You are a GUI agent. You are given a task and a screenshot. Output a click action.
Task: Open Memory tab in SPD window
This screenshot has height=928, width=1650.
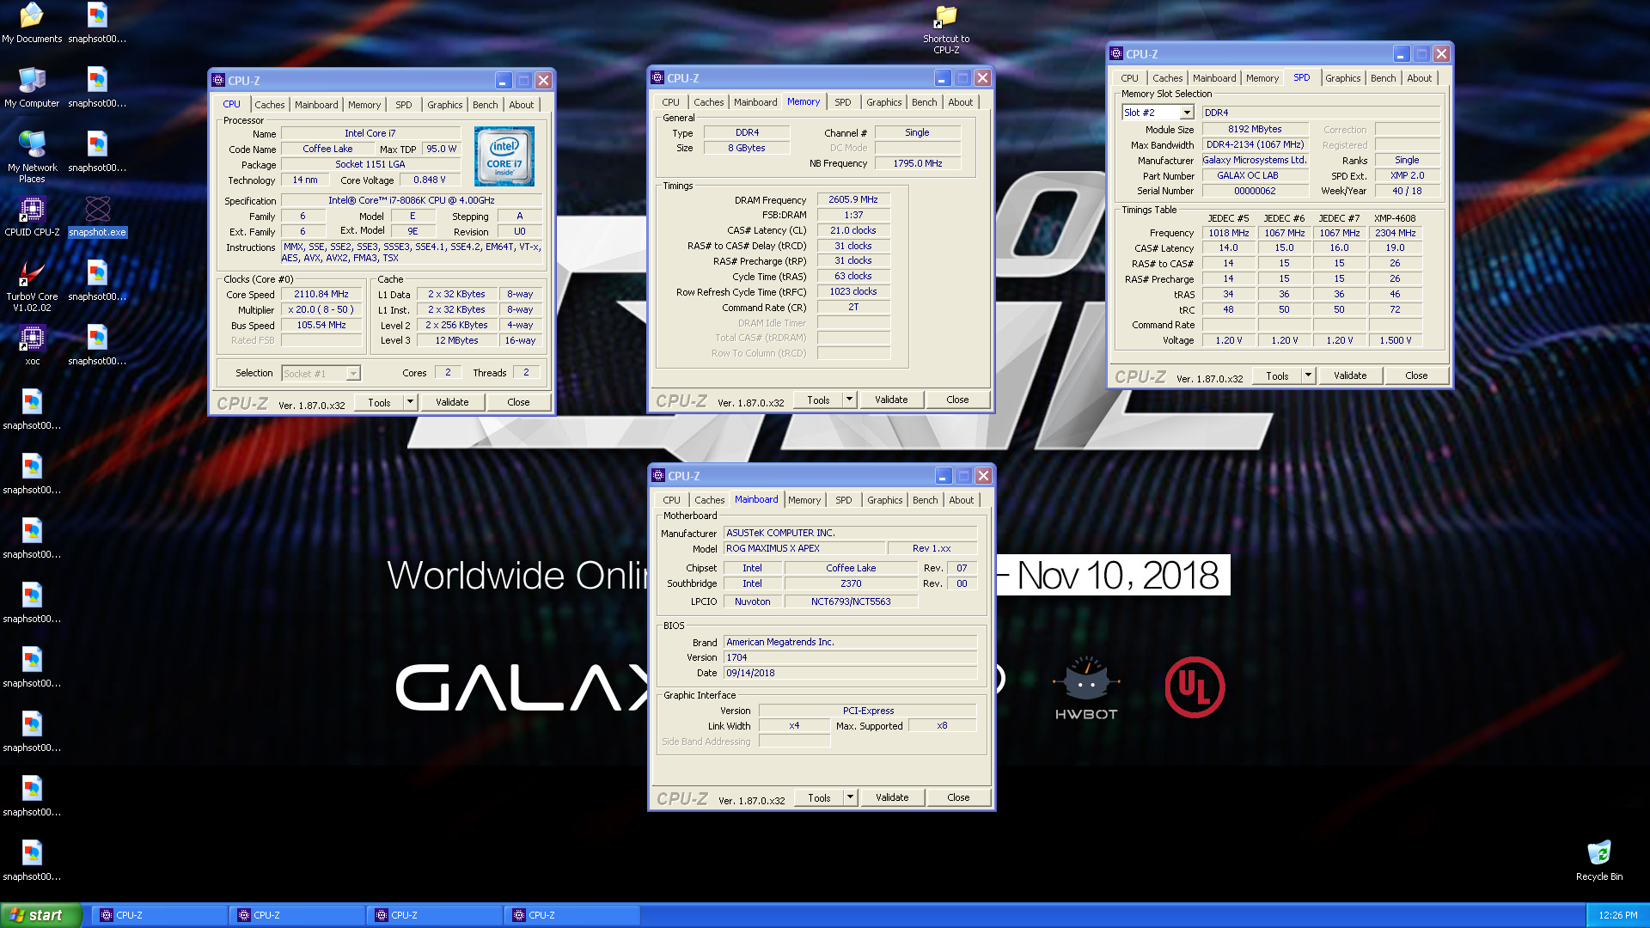1262,78
